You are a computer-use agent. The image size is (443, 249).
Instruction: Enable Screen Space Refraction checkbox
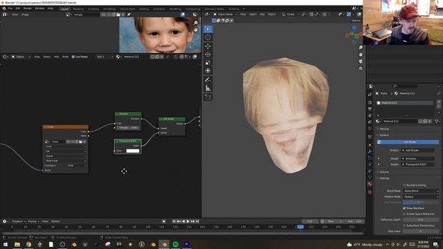[404, 214]
